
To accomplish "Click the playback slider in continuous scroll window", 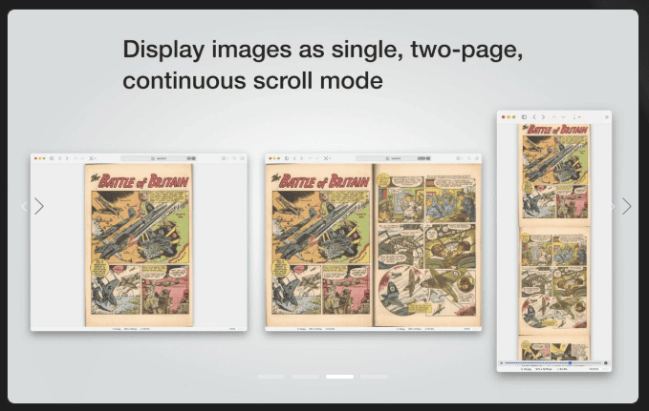I will 553,362.
